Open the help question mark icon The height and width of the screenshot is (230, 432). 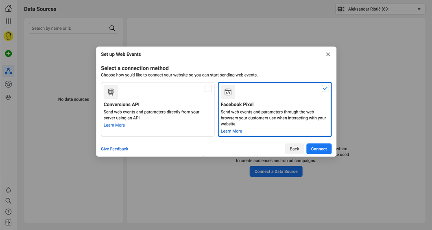[8, 212]
